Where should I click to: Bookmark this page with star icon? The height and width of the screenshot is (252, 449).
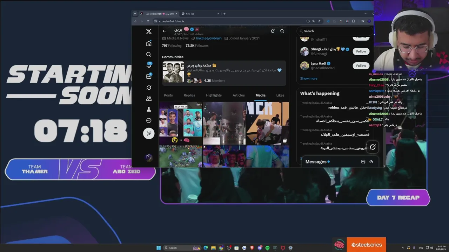[319, 21]
